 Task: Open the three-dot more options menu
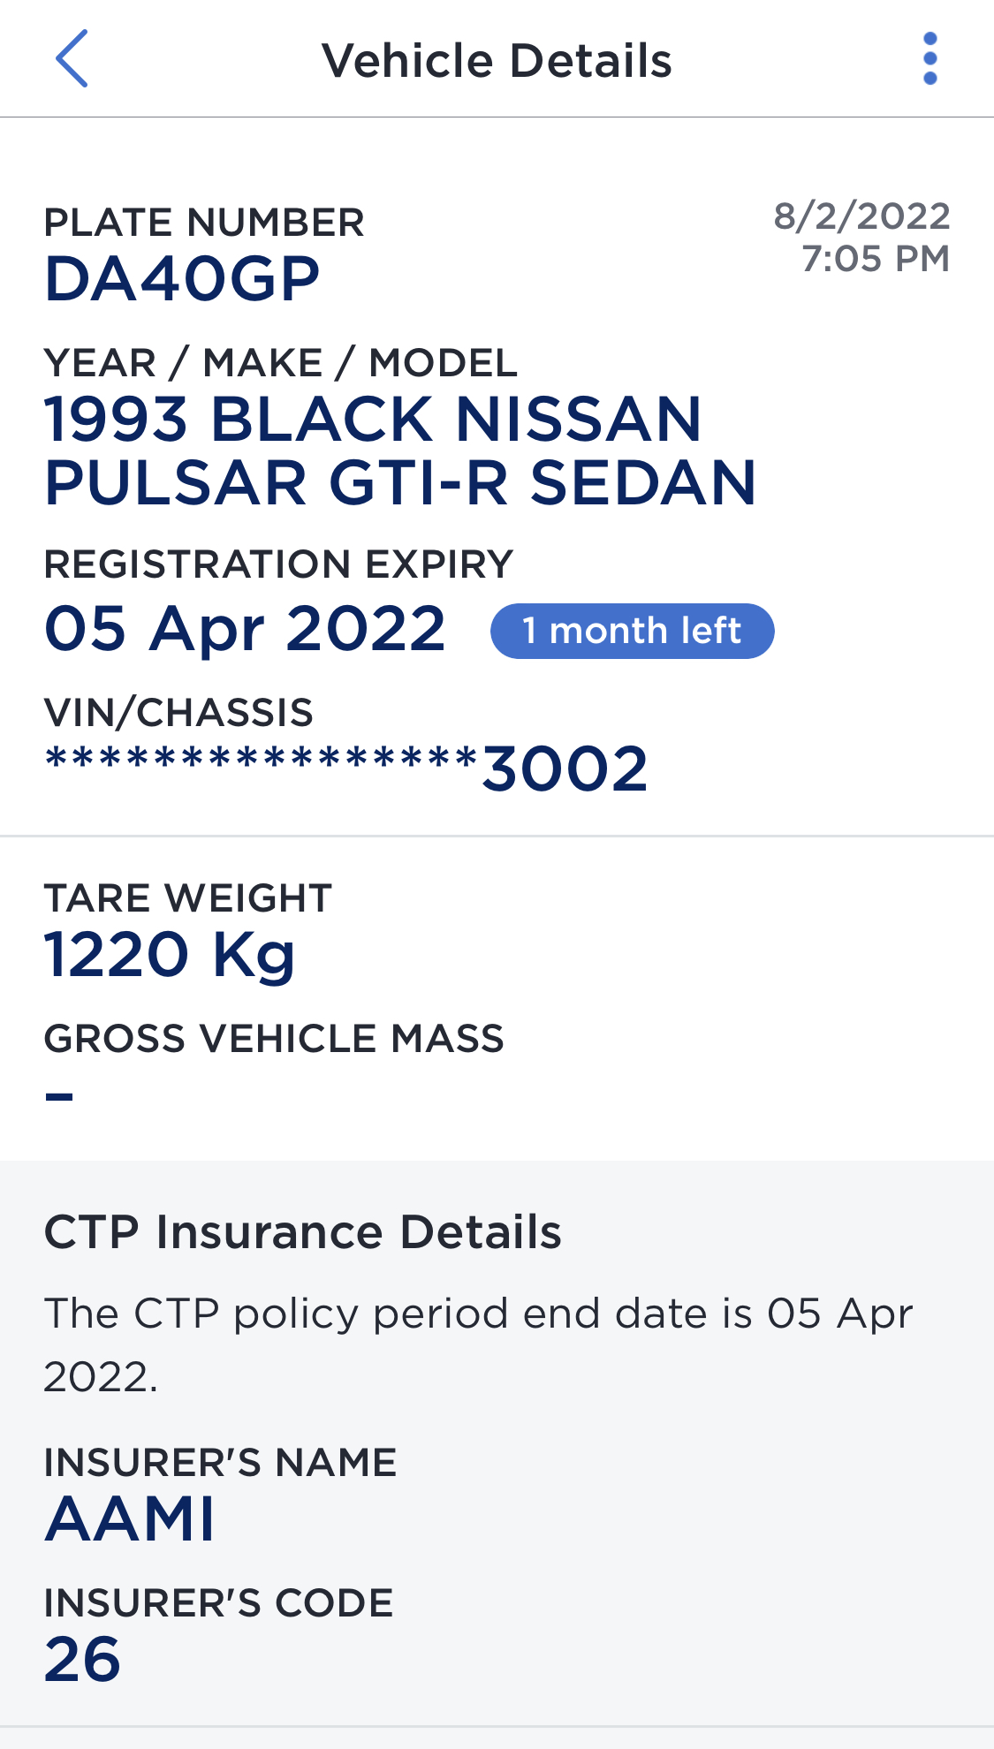click(x=930, y=59)
